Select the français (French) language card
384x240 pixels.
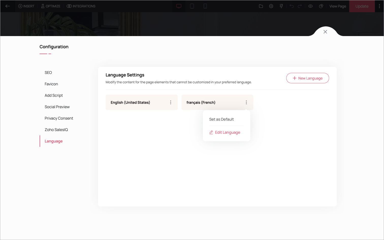coord(217,102)
